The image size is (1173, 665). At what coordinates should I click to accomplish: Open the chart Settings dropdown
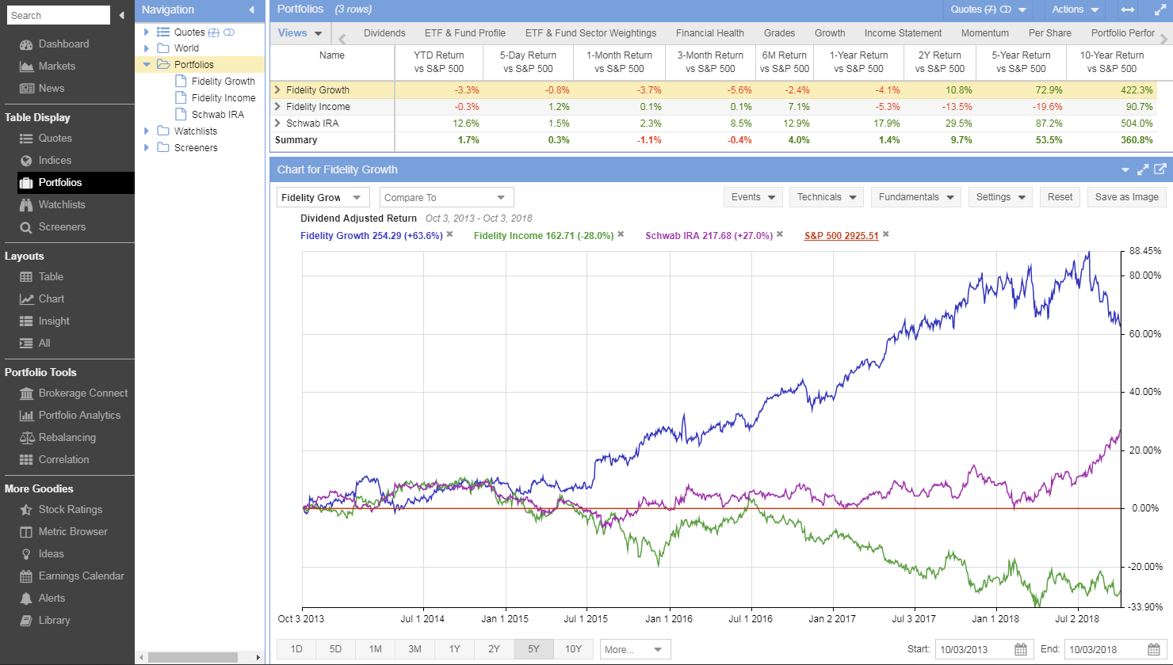coord(1000,197)
